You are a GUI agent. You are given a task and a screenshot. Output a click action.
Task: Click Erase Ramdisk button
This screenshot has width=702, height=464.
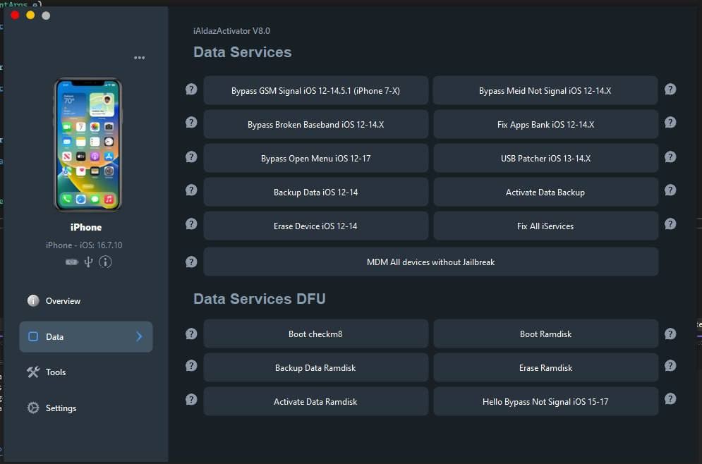coord(545,367)
